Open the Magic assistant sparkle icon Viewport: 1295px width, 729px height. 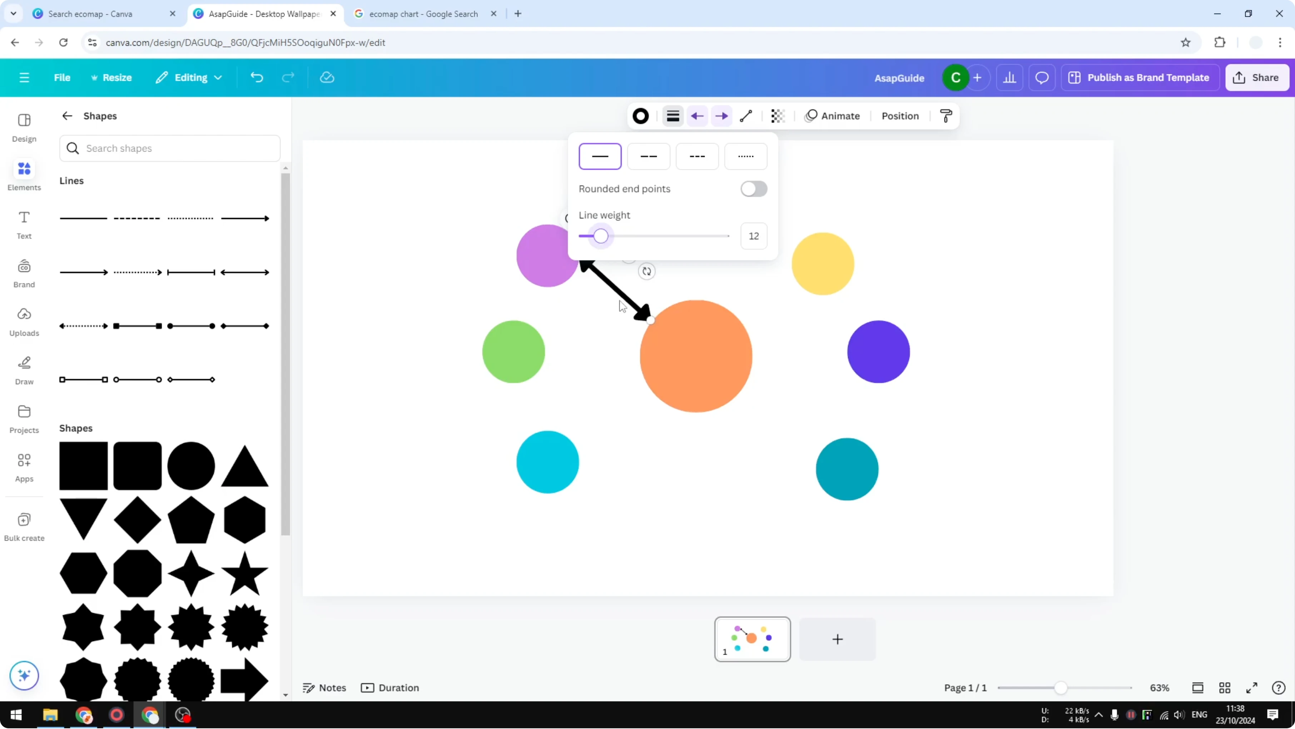(24, 676)
